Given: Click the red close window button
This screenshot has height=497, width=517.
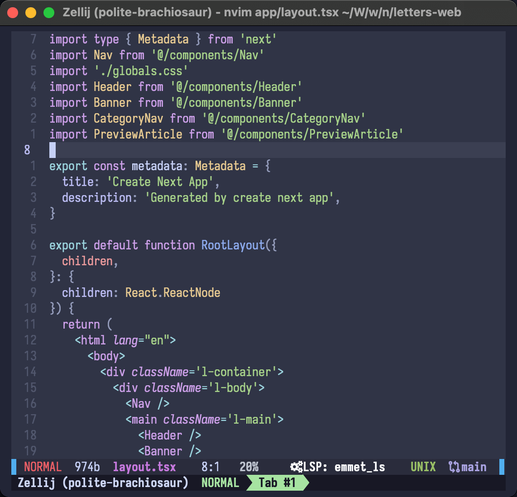Looking at the screenshot, I should pos(13,13).
